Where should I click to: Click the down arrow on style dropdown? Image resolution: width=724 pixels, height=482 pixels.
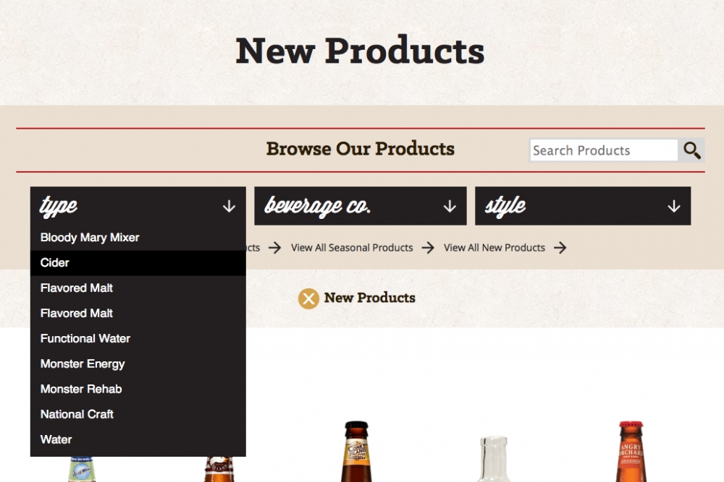click(674, 206)
